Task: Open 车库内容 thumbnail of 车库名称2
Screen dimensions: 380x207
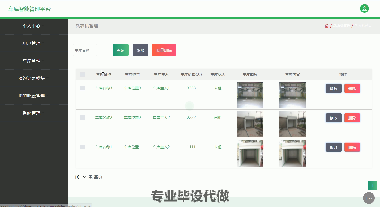Action: (x=293, y=124)
